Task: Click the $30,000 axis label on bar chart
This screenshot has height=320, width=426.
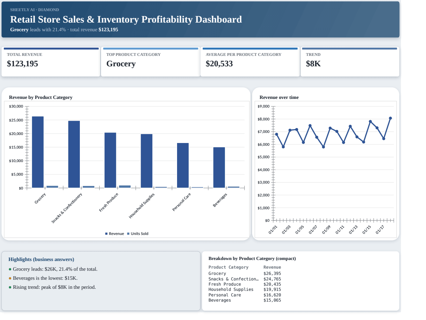Action: pyautogui.click(x=16, y=106)
